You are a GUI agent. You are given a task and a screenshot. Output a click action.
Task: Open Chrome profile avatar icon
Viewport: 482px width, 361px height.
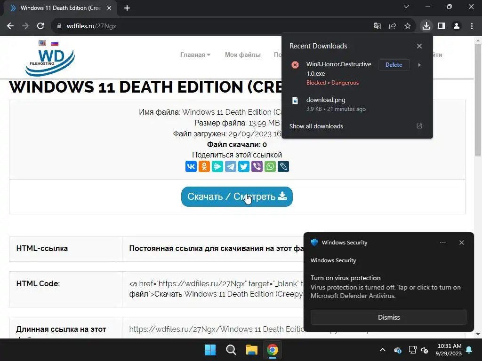point(457,26)
